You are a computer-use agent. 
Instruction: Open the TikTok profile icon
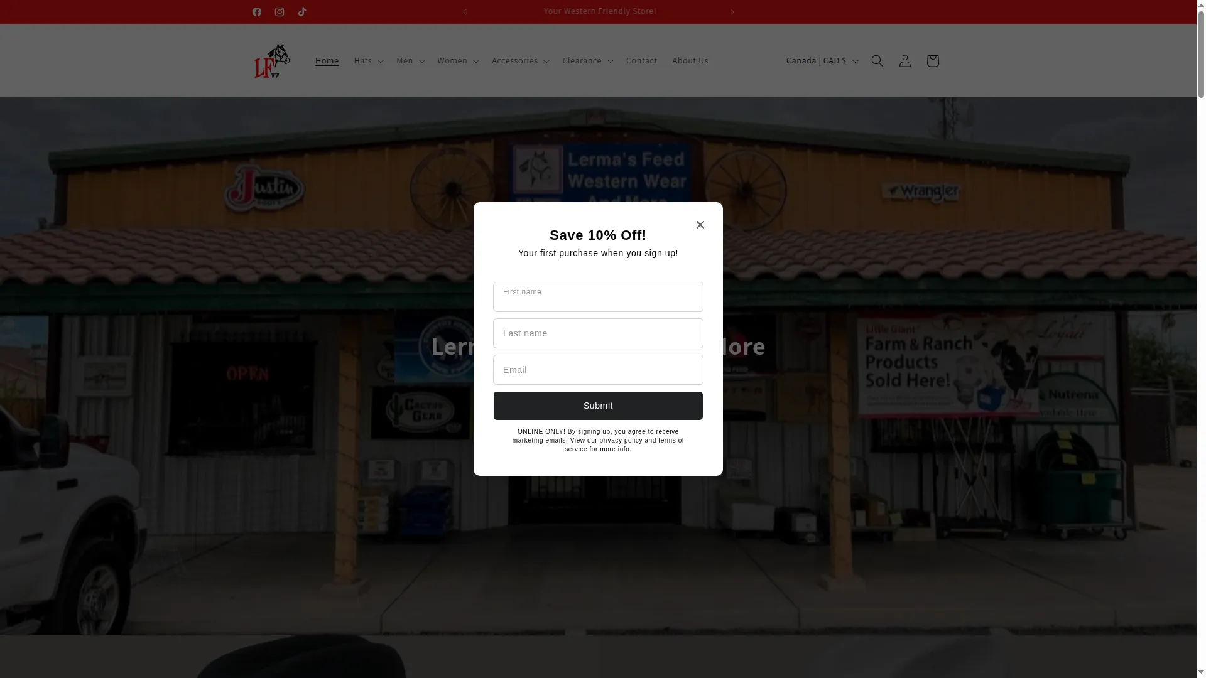click(x=302, y=12)
